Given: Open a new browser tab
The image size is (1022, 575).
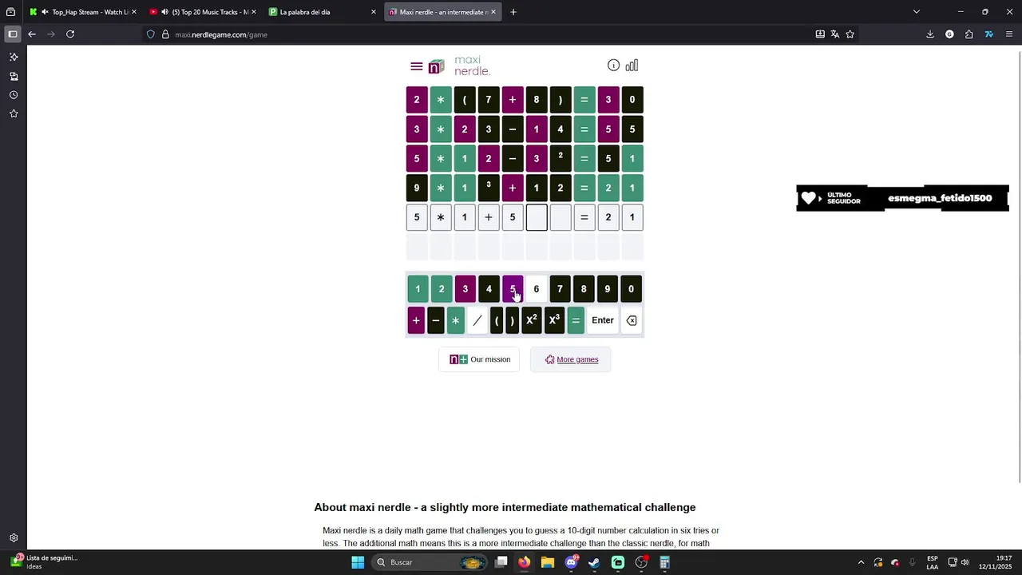Looking at the screenshot, I should (x=513, y=12).
